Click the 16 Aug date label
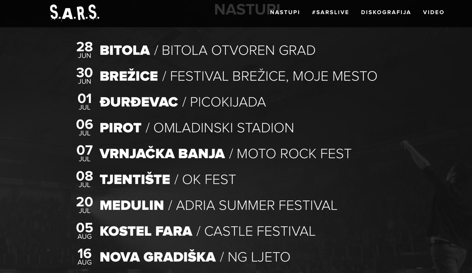Image resolution: width=472 pixels, height=273 pixels. [x=84, y=256]
